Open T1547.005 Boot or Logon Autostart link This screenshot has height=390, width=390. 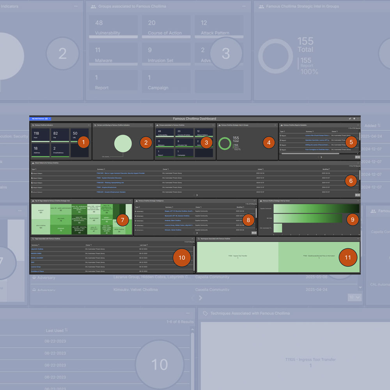pyautogui.click(x=121, y=174)
